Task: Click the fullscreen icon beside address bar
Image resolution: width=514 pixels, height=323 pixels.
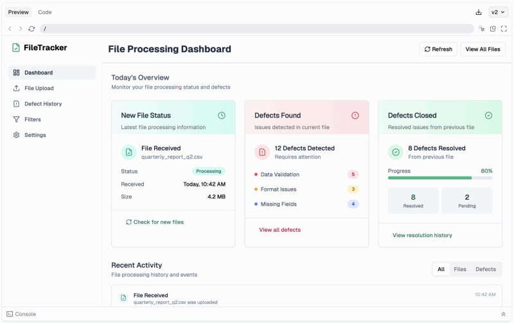Action: point(504,29)
